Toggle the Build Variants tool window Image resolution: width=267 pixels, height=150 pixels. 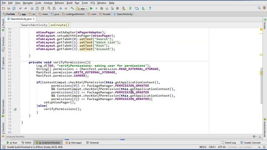tap(3, 108)
